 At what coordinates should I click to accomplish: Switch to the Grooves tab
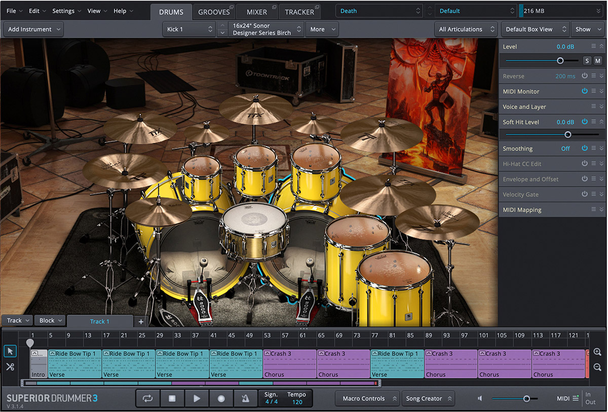coord(214,12)
